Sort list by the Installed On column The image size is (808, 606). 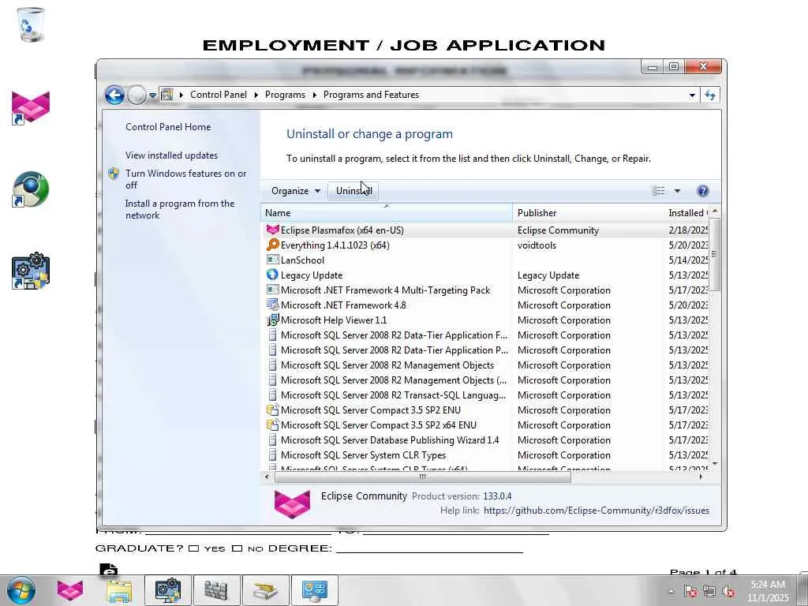[x=688, y=213]
